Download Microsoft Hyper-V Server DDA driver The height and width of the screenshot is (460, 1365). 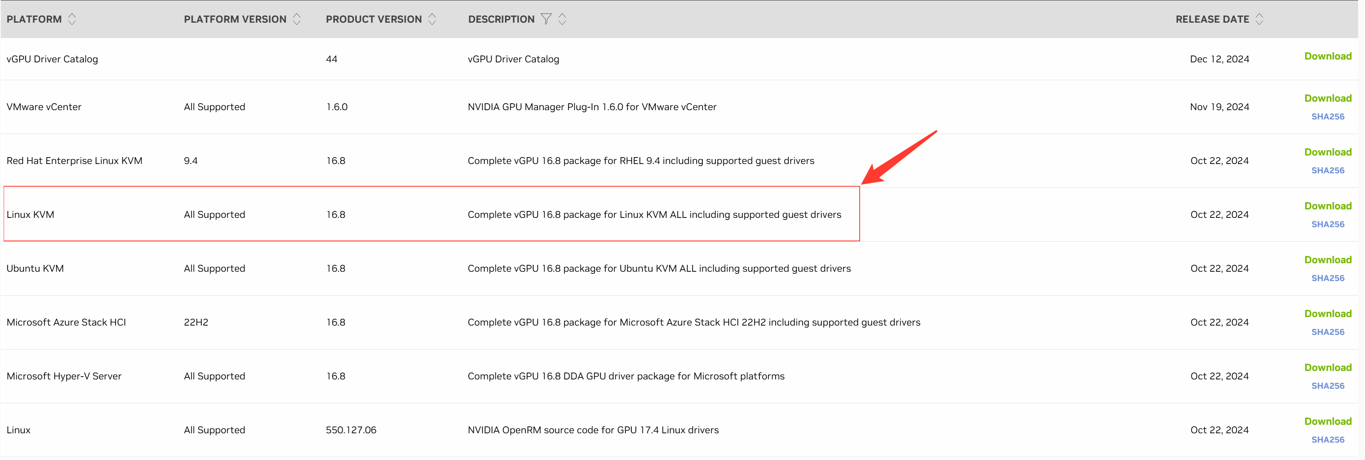click(x=1327, y=367)
